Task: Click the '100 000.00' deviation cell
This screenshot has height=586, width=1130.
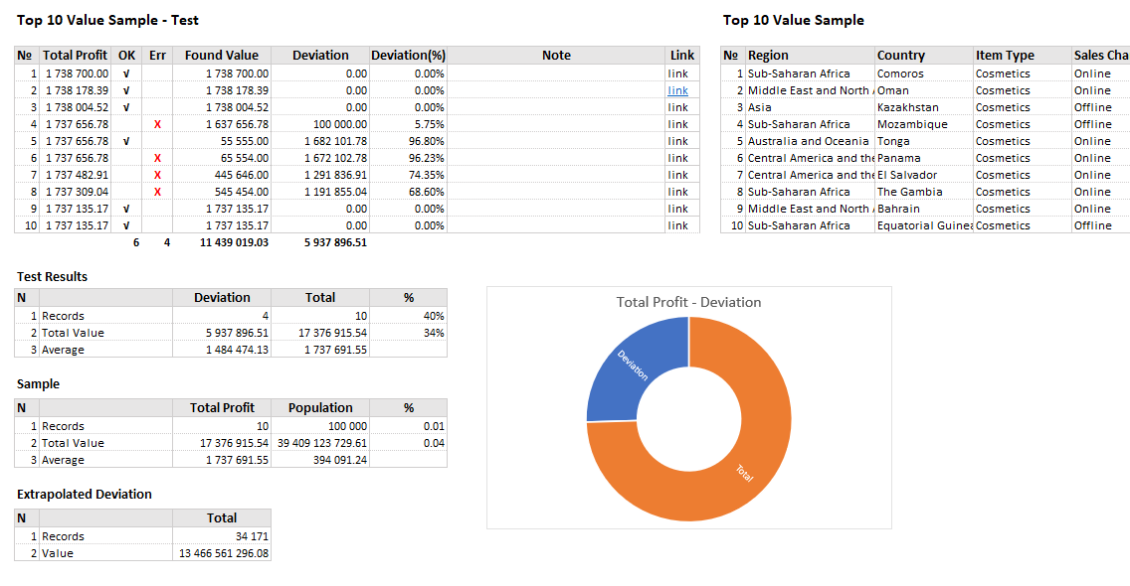Action: click(320, 124)
